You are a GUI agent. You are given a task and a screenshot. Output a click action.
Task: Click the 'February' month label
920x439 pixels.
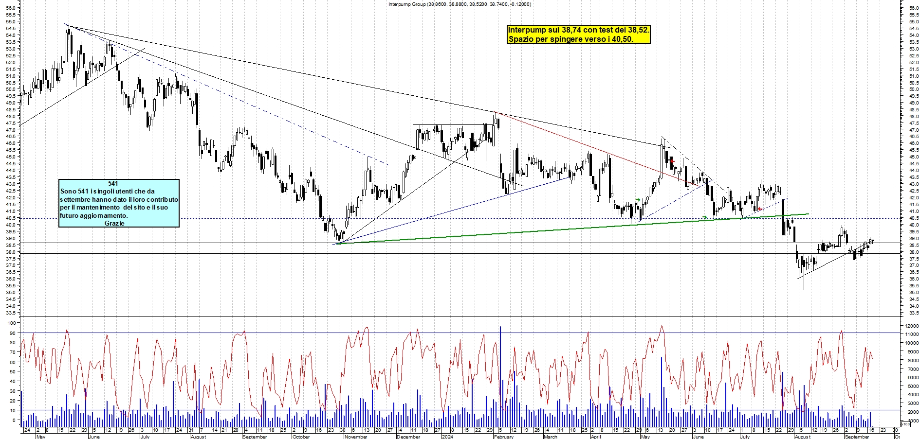pyautogui.click(x=503, y=437)
